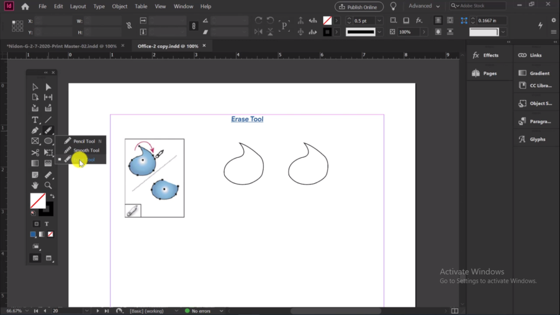Pick the Gap tool

(48, 97)
